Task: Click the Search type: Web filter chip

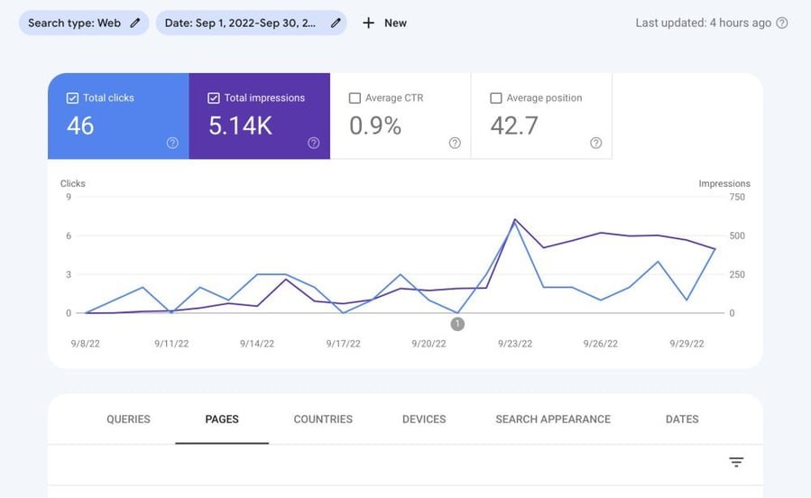Action: tap(84, 23)
